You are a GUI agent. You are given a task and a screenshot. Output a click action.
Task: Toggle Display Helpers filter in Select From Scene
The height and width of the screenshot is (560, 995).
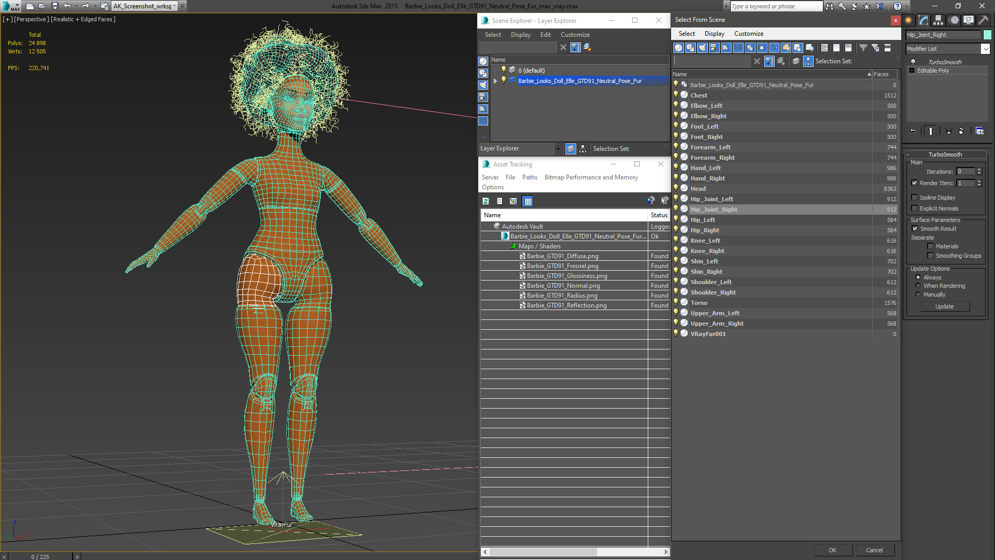pyautogui.click(x=726, y=48)
